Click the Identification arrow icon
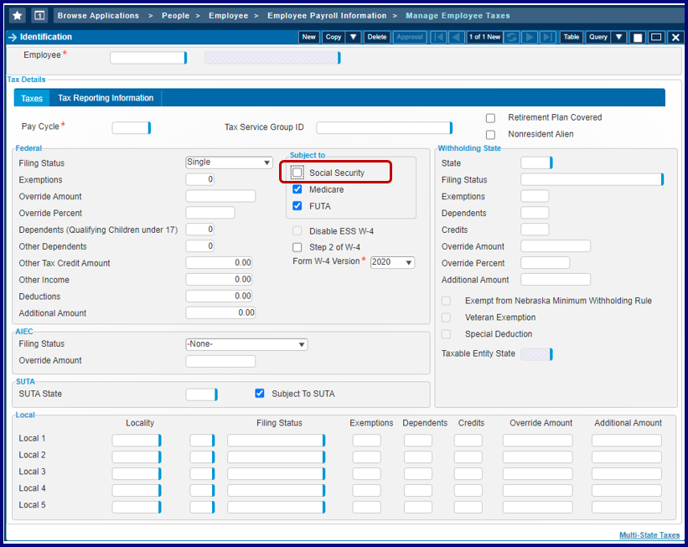This screenshot has height=547, width=688. [12, 38]
